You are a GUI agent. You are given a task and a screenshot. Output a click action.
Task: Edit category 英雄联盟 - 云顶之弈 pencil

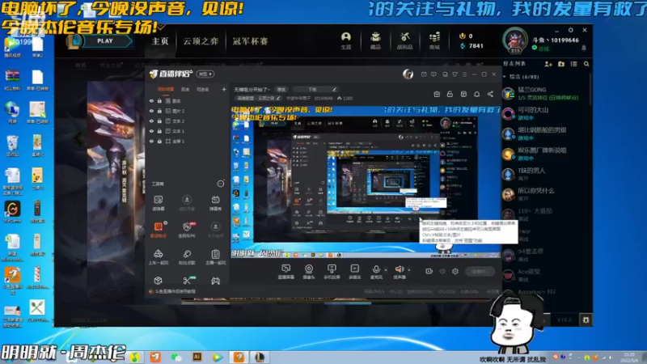pos(278,98)
